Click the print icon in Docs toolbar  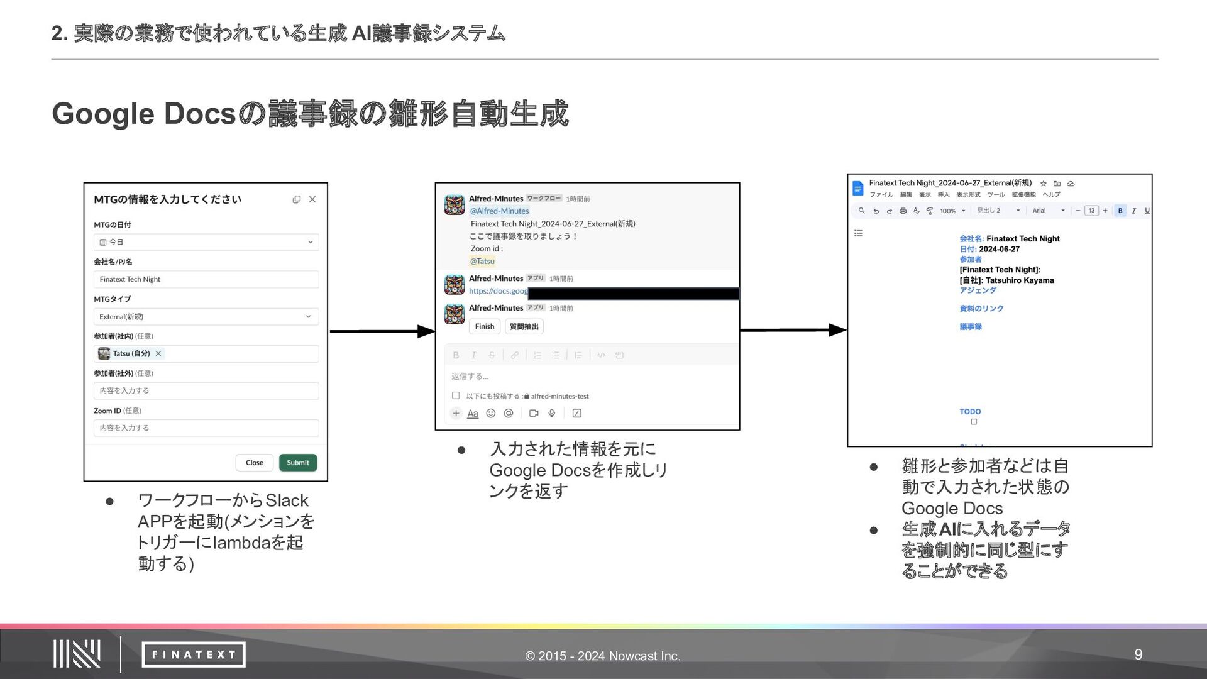(x=903, y=211)
